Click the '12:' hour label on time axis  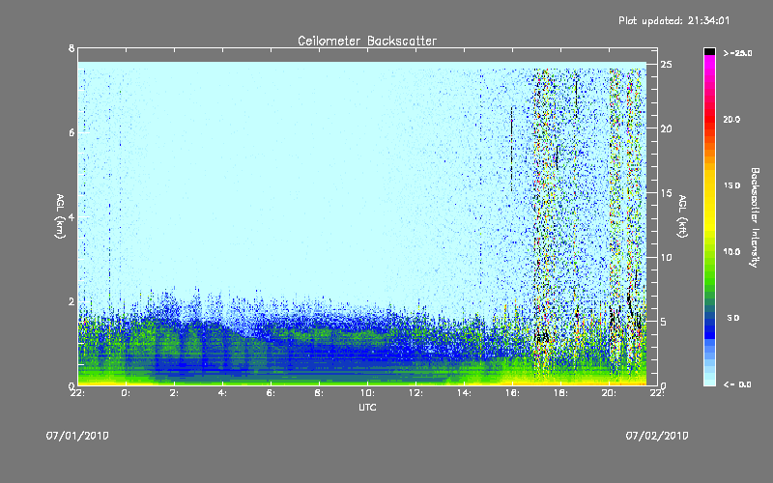[415, 393]
